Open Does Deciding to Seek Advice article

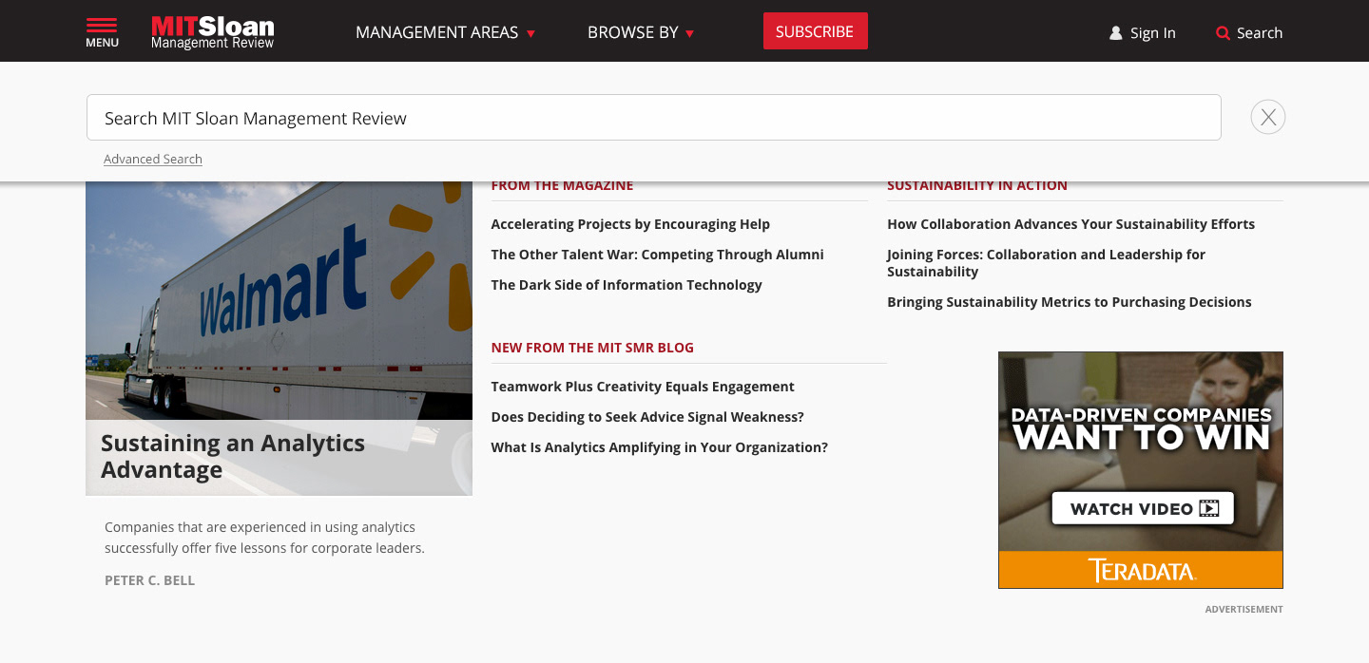[x=647, y=417]
